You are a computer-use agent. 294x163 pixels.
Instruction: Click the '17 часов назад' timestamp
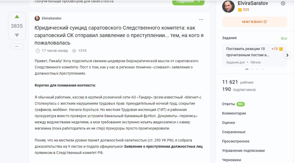(55, 51)
